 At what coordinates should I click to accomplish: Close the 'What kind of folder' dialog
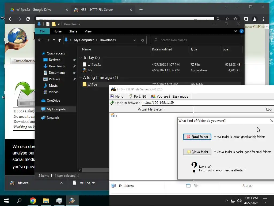click(x=272, y=121)
